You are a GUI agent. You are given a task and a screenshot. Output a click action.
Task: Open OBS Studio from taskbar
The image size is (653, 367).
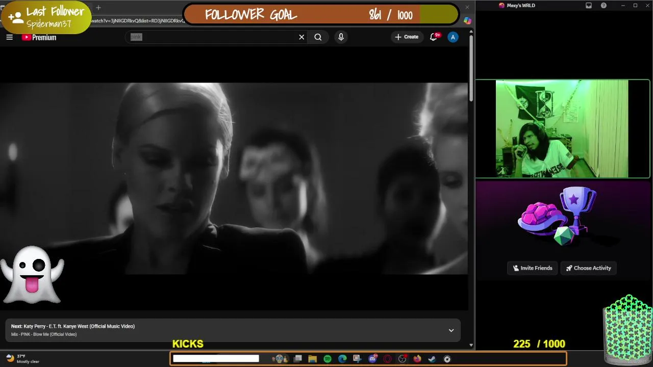(x=403, y=359)
